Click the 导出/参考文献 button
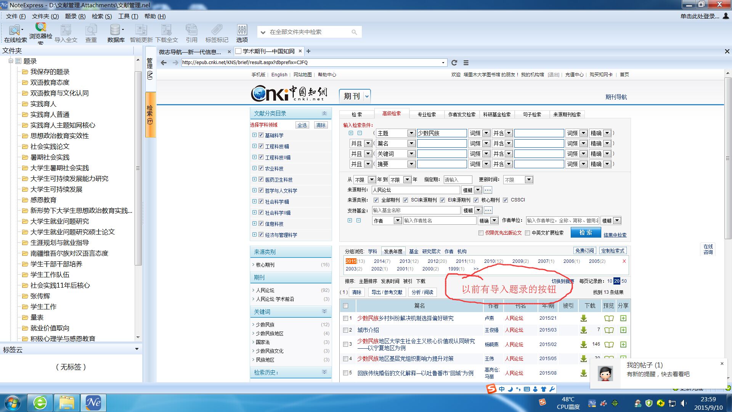The height and width of the screenshot is (412, 732). pyautogui.click(x=387, y=292)
